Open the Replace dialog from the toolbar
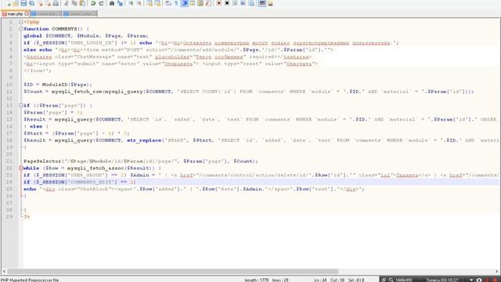The image size is (501, 282). coord(120,3)
